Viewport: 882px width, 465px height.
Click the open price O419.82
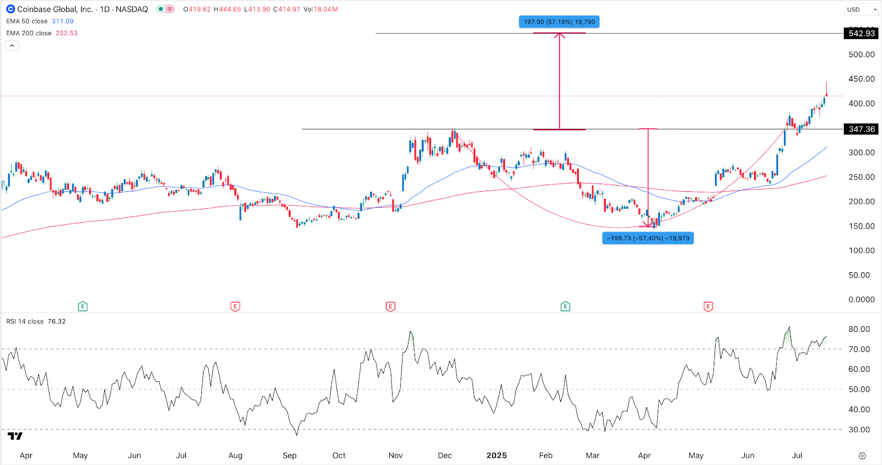(197, 9)
